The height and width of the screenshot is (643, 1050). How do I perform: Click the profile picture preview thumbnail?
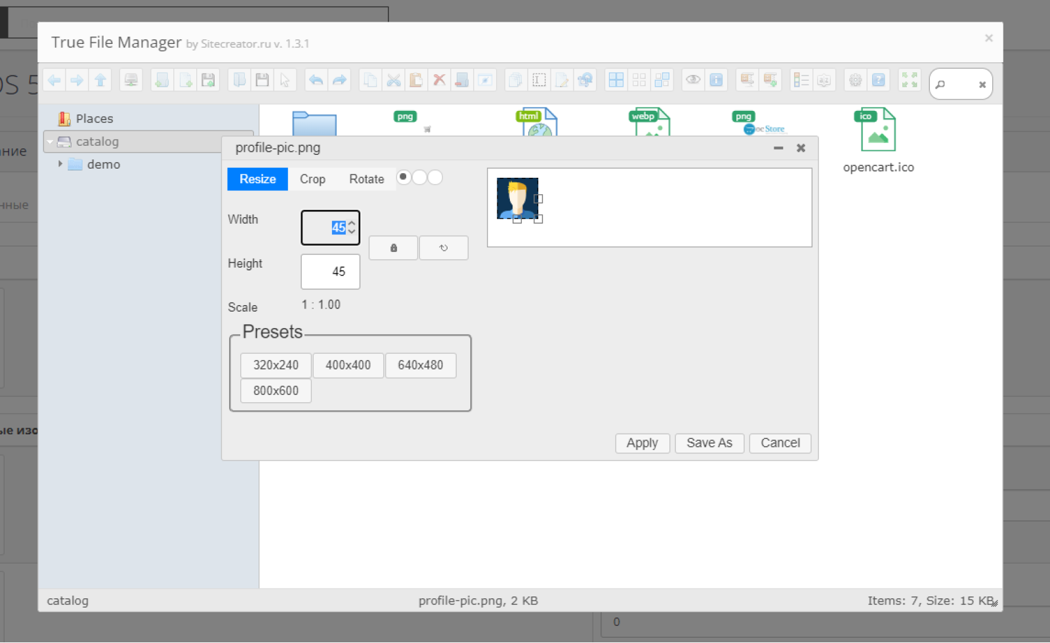(x=517, y=198)
